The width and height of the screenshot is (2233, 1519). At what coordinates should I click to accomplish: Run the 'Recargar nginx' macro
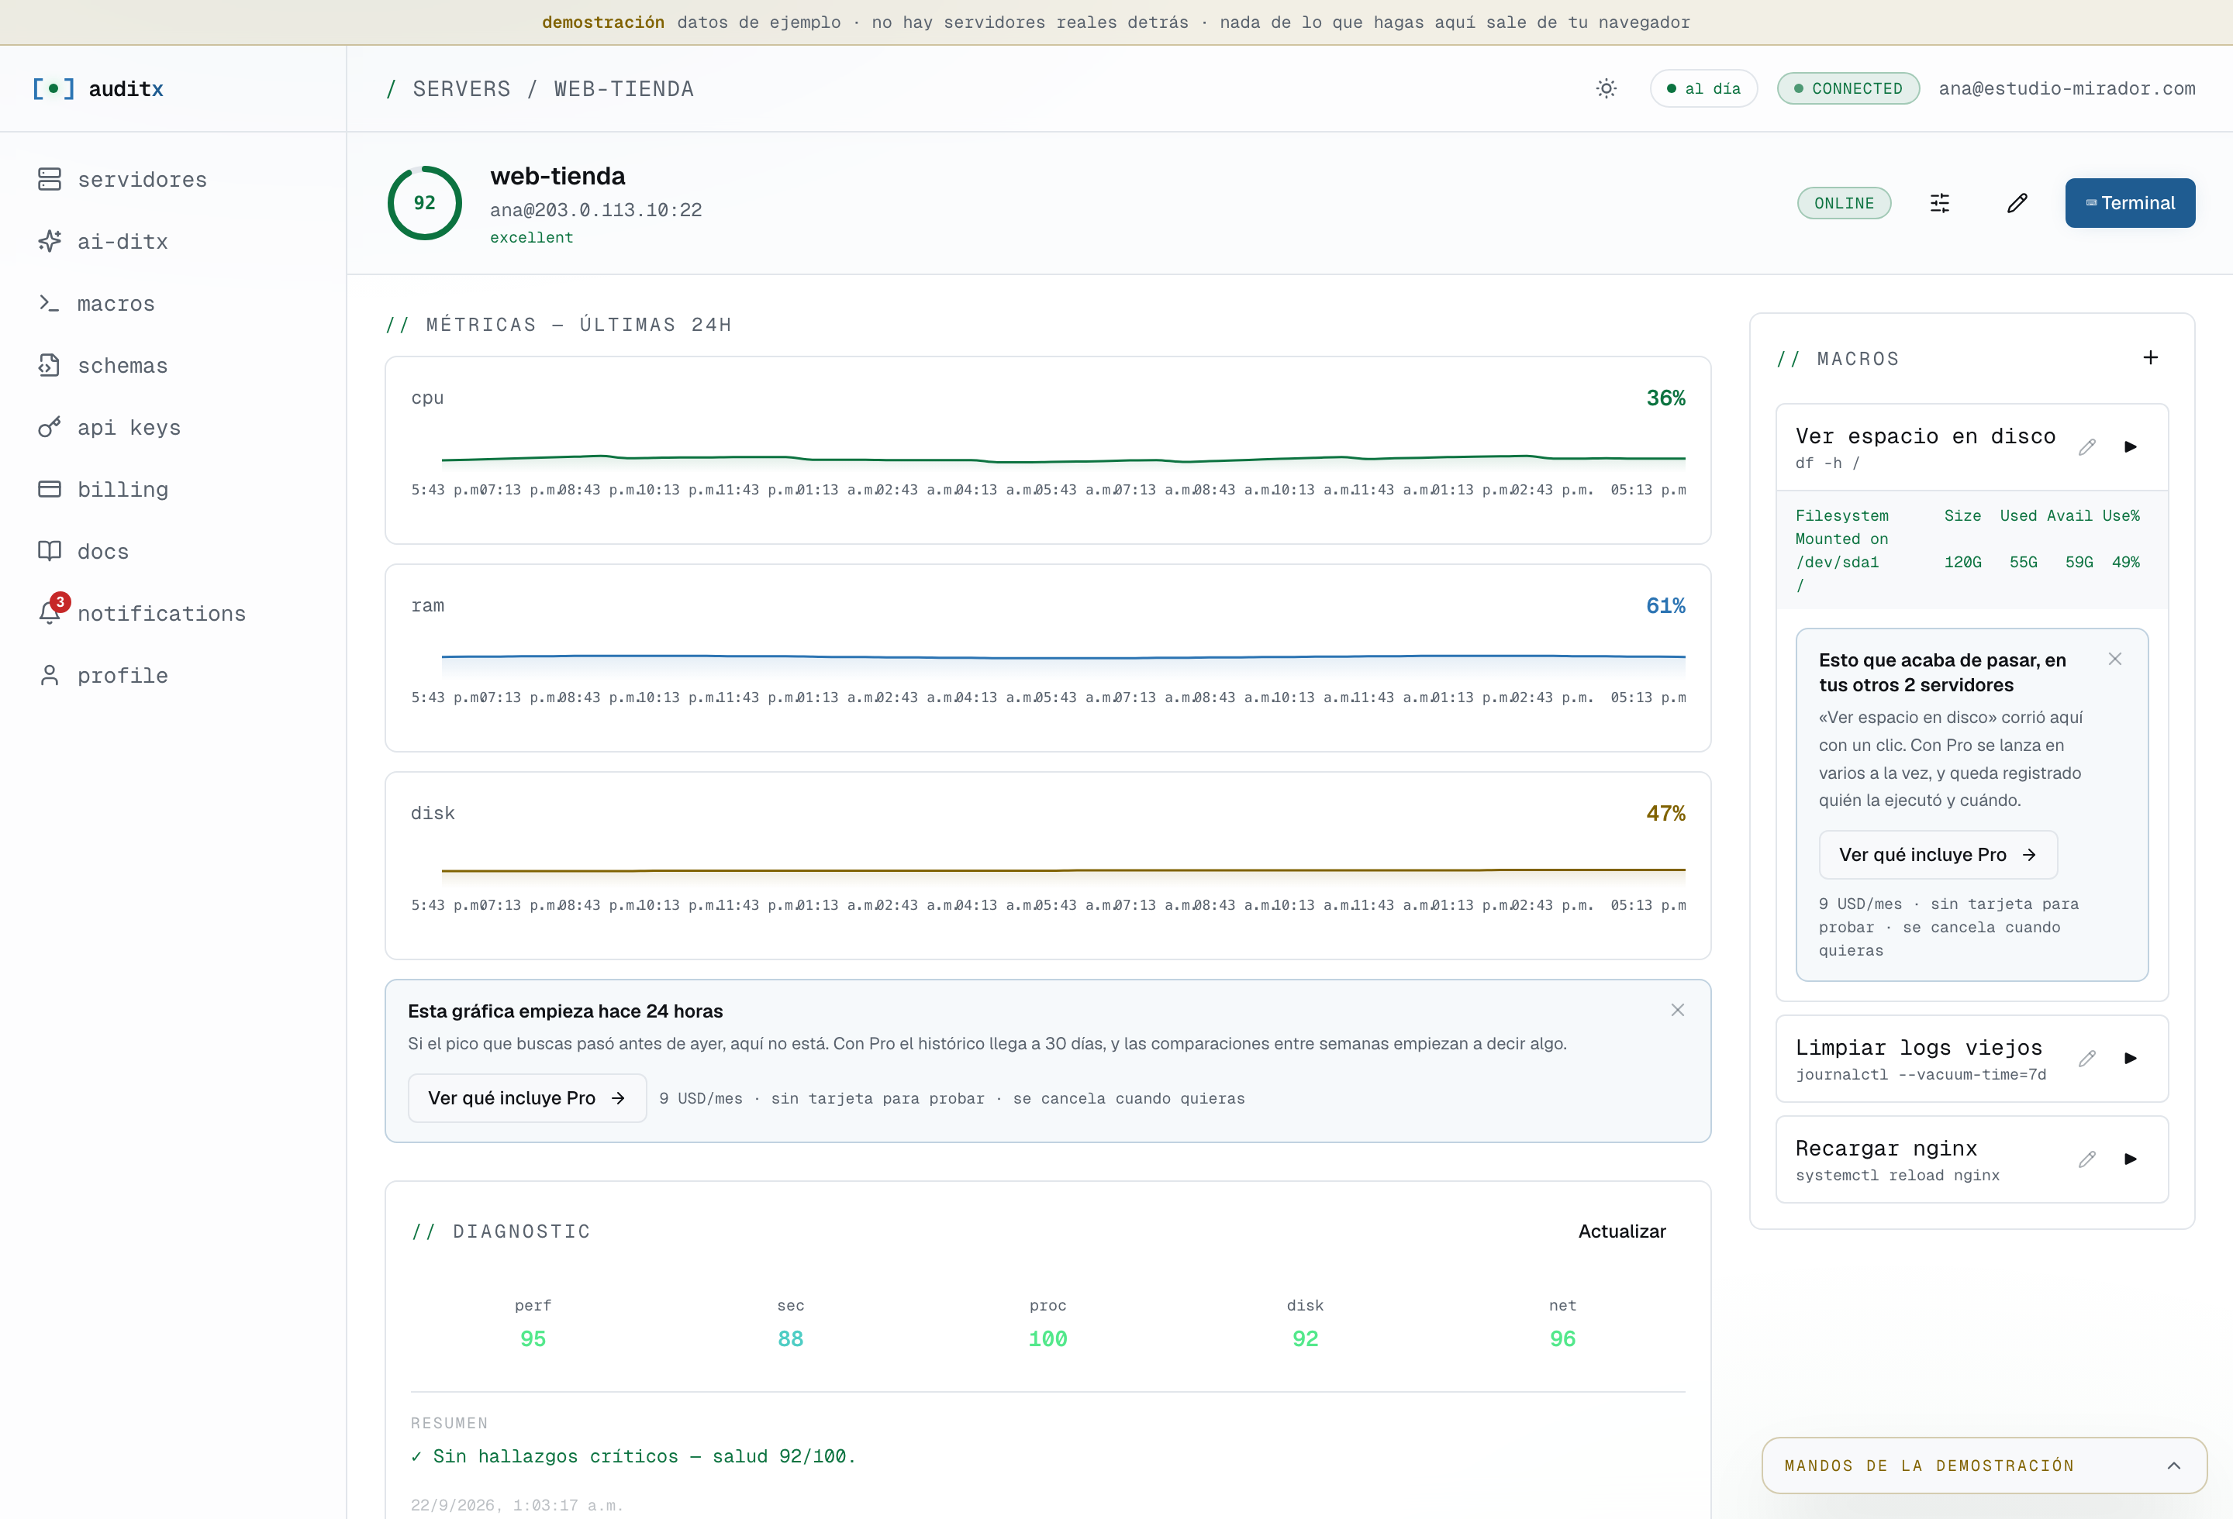coord(2130,1160)
